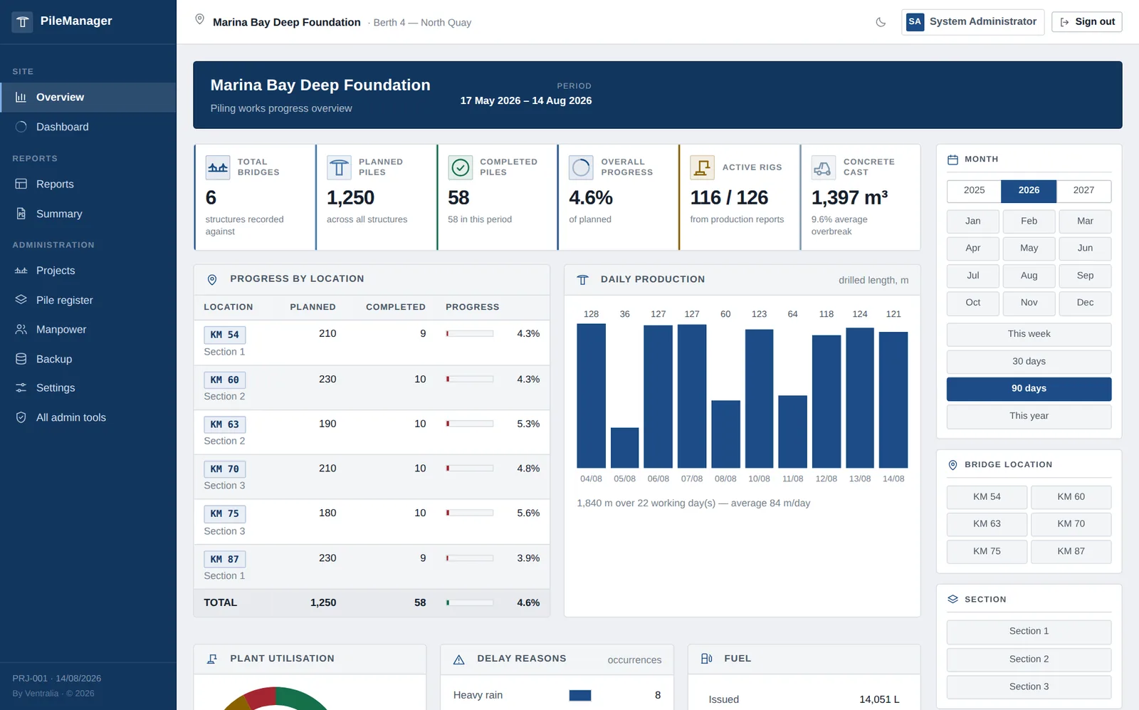This screenshot has width=1139, height=710.
Task: Select the 30 days period
Action: tap(1029, 362)
